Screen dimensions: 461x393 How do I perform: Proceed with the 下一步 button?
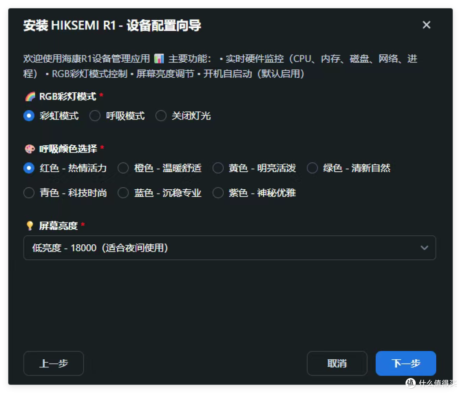(x=406, y=363)
